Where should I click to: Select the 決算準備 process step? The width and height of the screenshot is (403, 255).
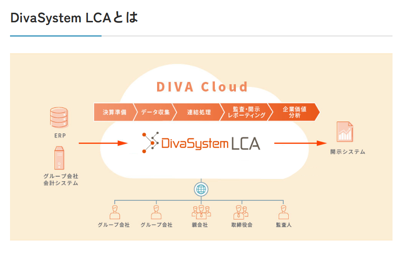pyautogui.click(x=114, y=112)
